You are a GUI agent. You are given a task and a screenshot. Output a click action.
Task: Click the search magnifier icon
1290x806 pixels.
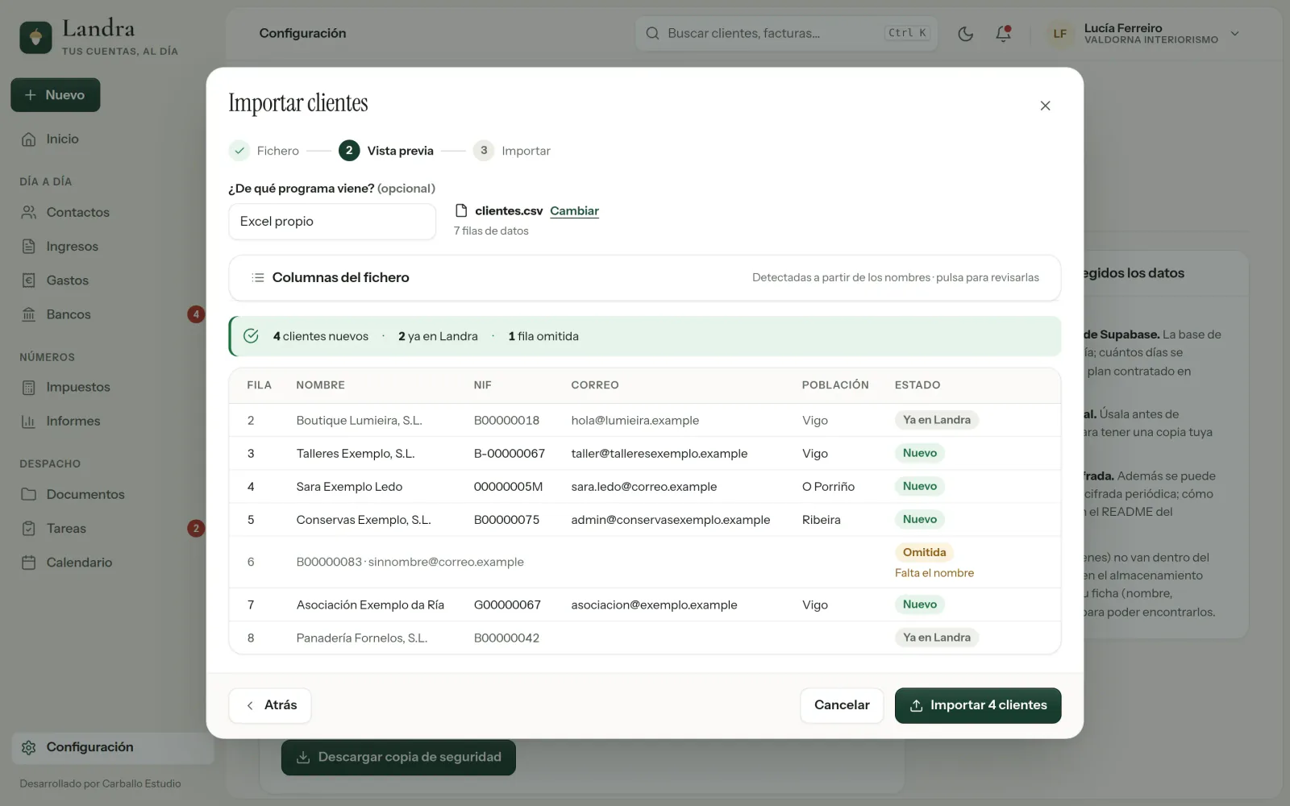653,34
